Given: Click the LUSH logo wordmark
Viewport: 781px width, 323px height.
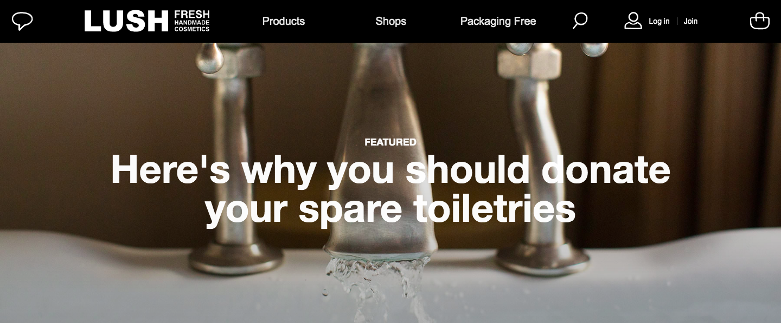Looking at the screenshot, I should [126, 21].
